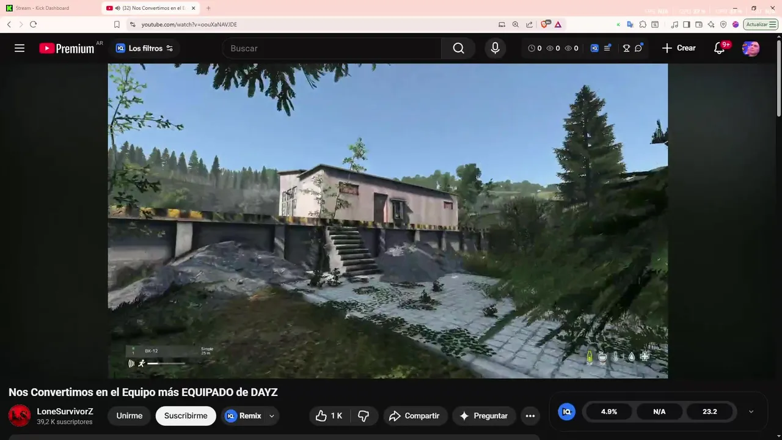Mute the YouTube tab via speaker icon
This screenshot has width=782, height=440.
[x=118, y=8]
